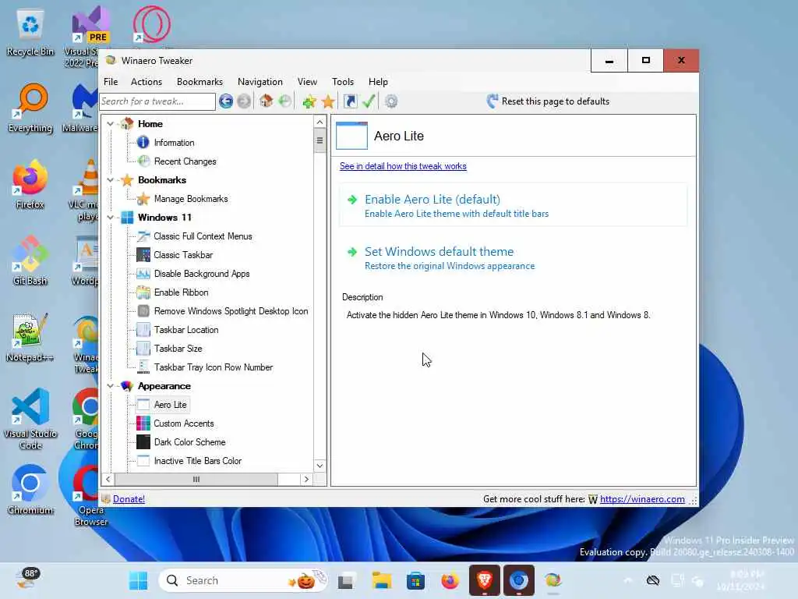Screen dimensions: 798x599
Task: Open Visual Studio Code desktop icon
Action: point(30,419)
